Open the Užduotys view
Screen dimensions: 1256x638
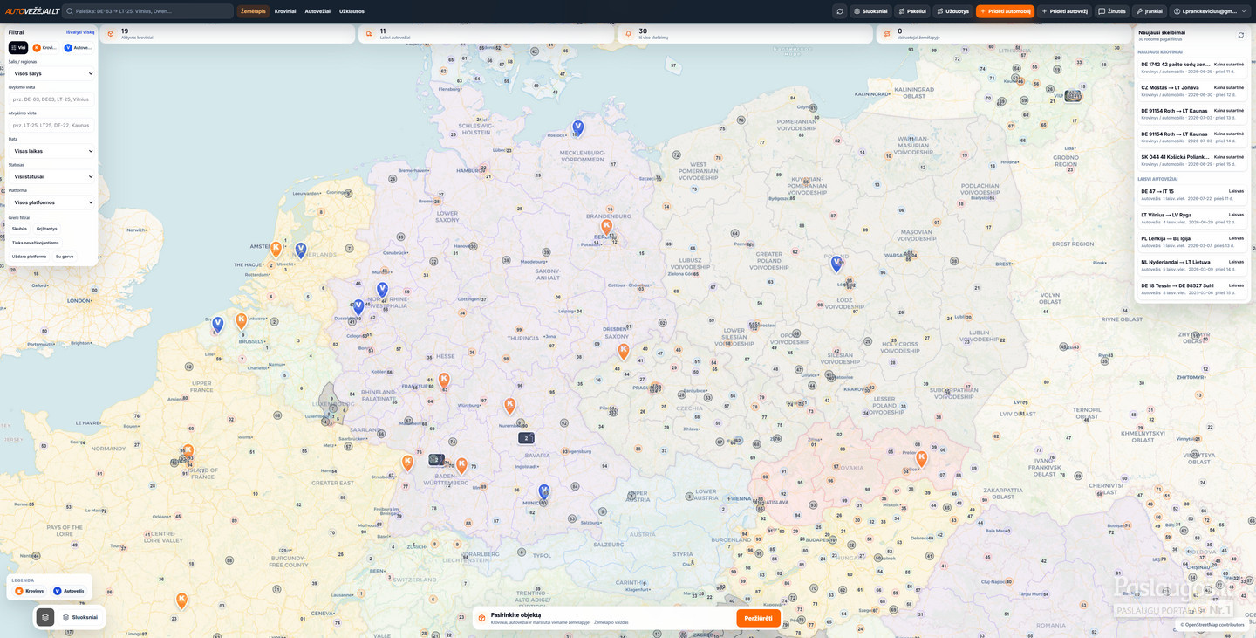pos(952,11)
